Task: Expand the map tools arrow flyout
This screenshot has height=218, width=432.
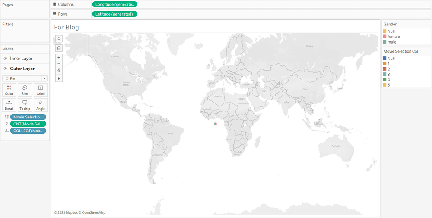Action: [x=59, y=78]
